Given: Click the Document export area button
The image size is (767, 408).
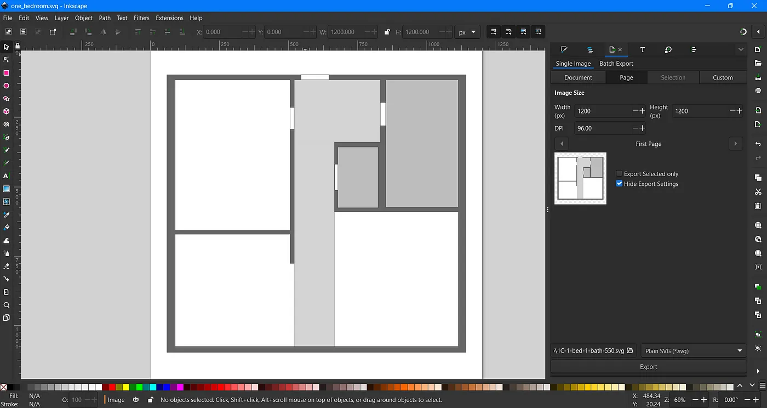Looking at the screenshot, I should 578,77.
